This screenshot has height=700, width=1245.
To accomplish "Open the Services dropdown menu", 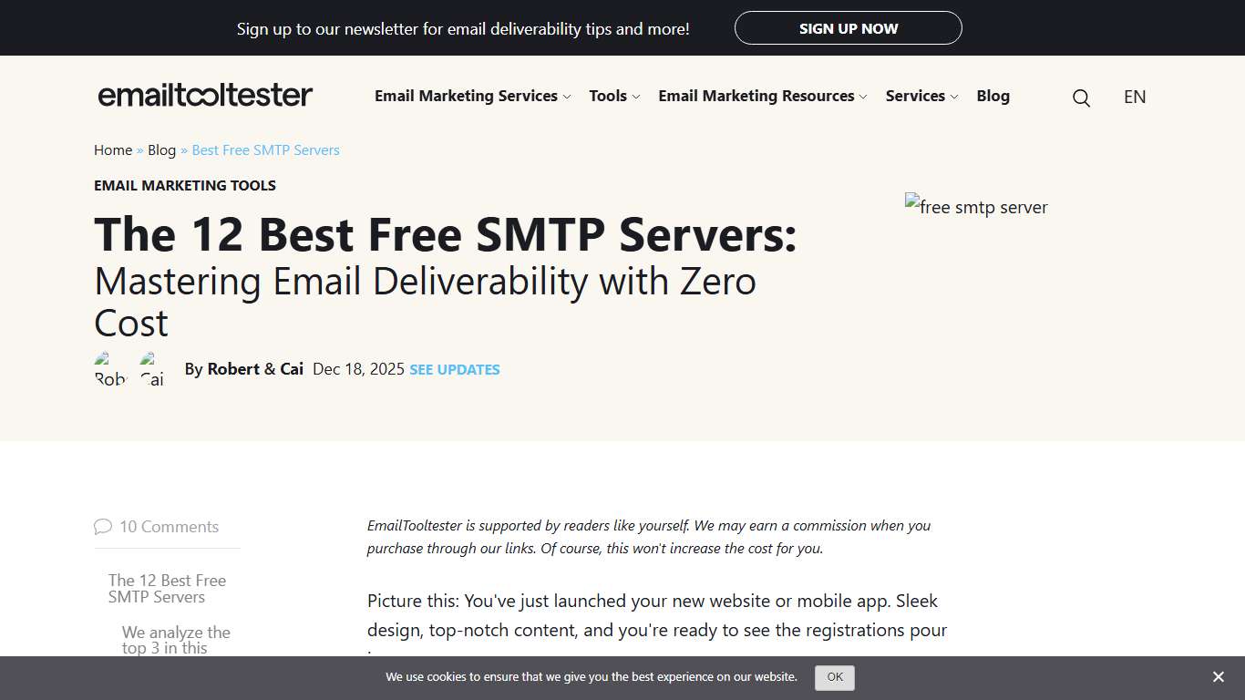I will point(915,96).
